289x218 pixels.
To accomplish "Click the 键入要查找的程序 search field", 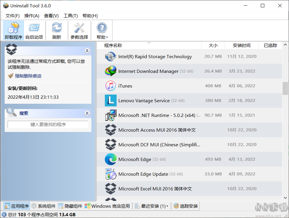I will 48,125.
